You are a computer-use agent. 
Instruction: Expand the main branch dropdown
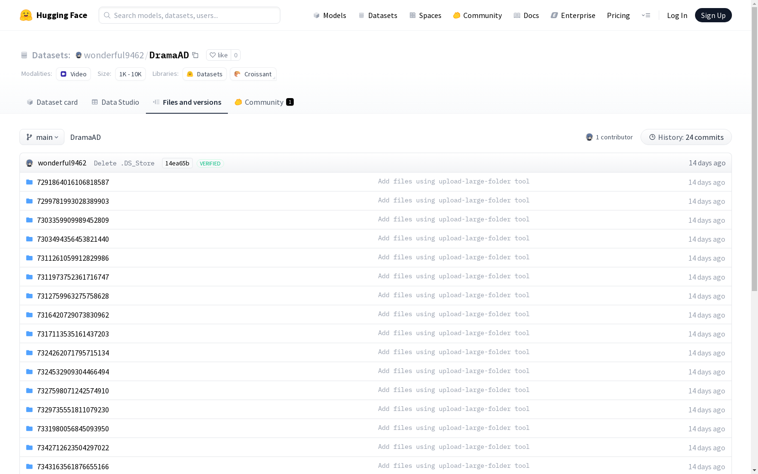click(x=42, y=137)
